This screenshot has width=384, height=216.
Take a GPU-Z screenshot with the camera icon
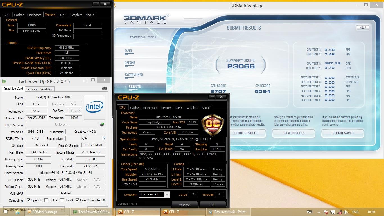[x=105, y=89]
